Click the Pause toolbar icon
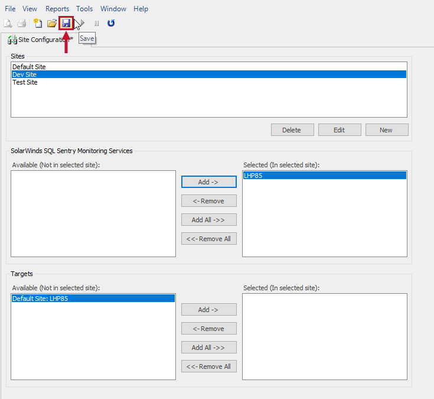Screen dimensions: 434x399 (96, 23)
